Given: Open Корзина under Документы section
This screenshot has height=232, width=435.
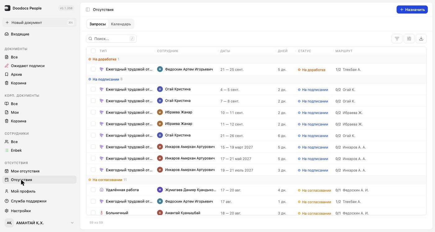Looking at the screenshot, I should [39, 83].
